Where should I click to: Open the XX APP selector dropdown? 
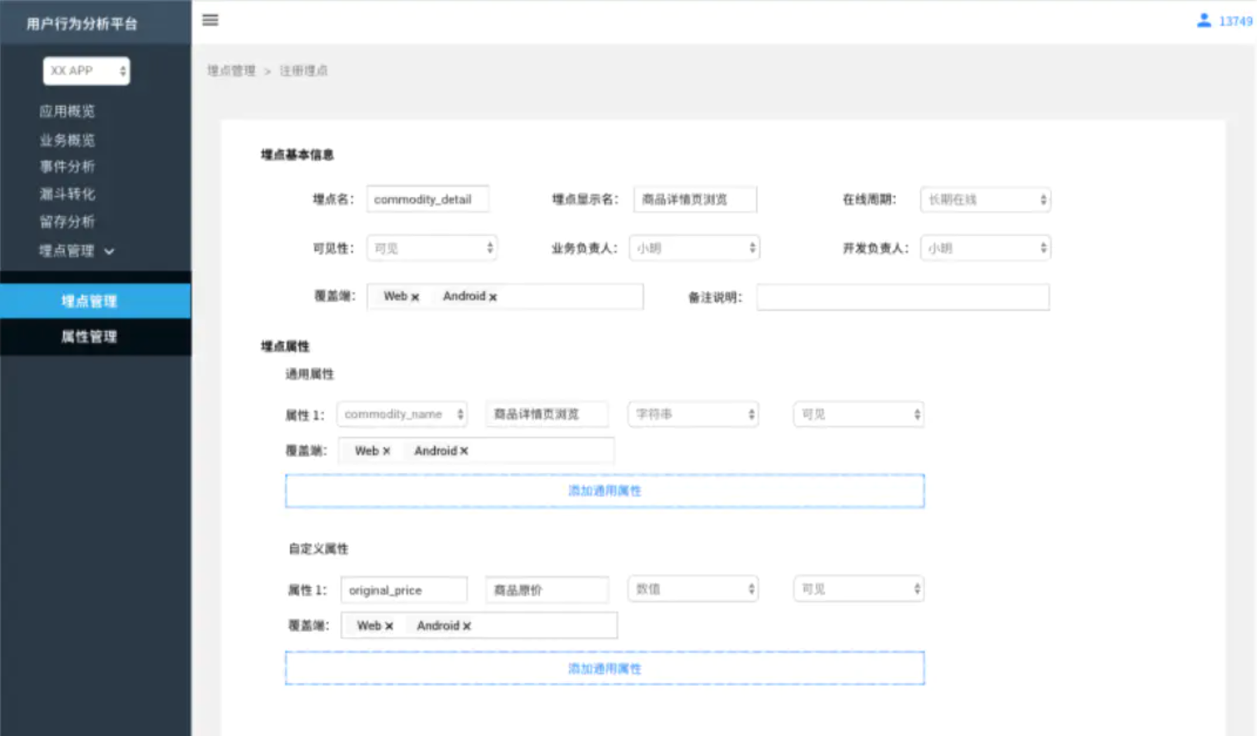click(86, 71)
